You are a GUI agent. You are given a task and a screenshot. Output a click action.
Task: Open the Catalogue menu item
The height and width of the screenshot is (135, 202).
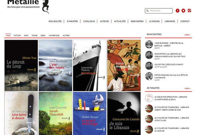(x=89, y=21)
